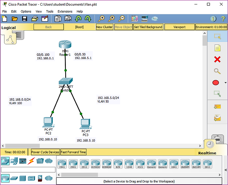Viewport: 228px width, 185px height.
Task: Select the Components category
Action: 23,161
